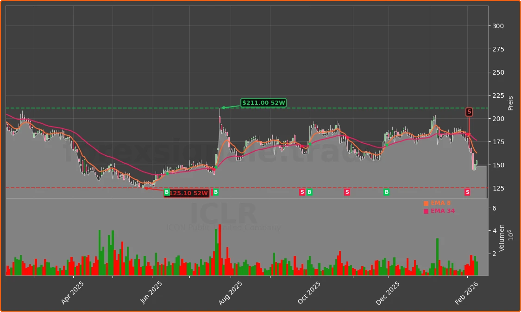Click the green B marker before August 2025
This screenshot has height=312, width=521.
pos(216,192)
